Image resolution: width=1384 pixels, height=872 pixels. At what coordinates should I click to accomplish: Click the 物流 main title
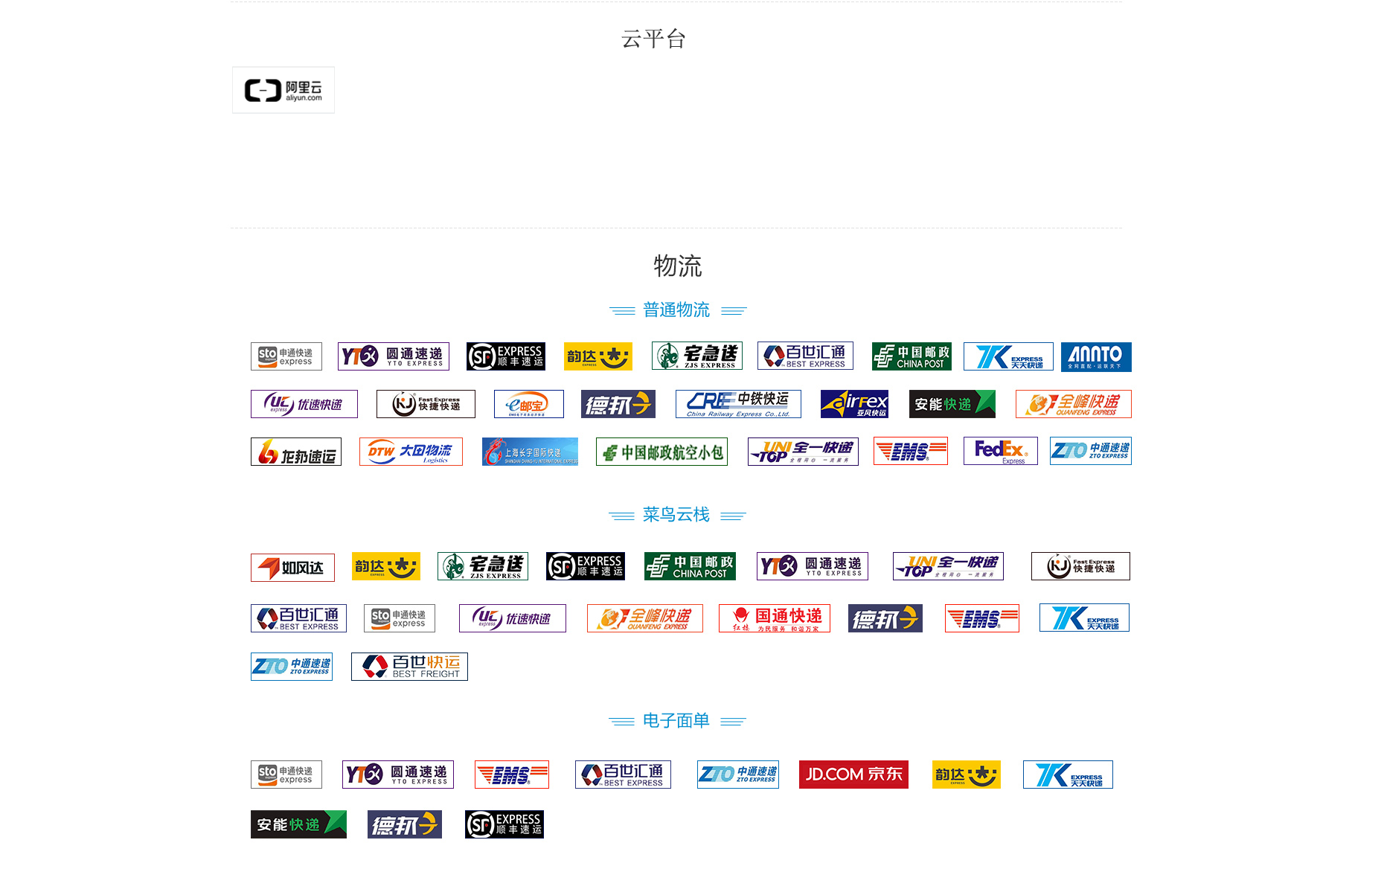(x=677, y=266)
